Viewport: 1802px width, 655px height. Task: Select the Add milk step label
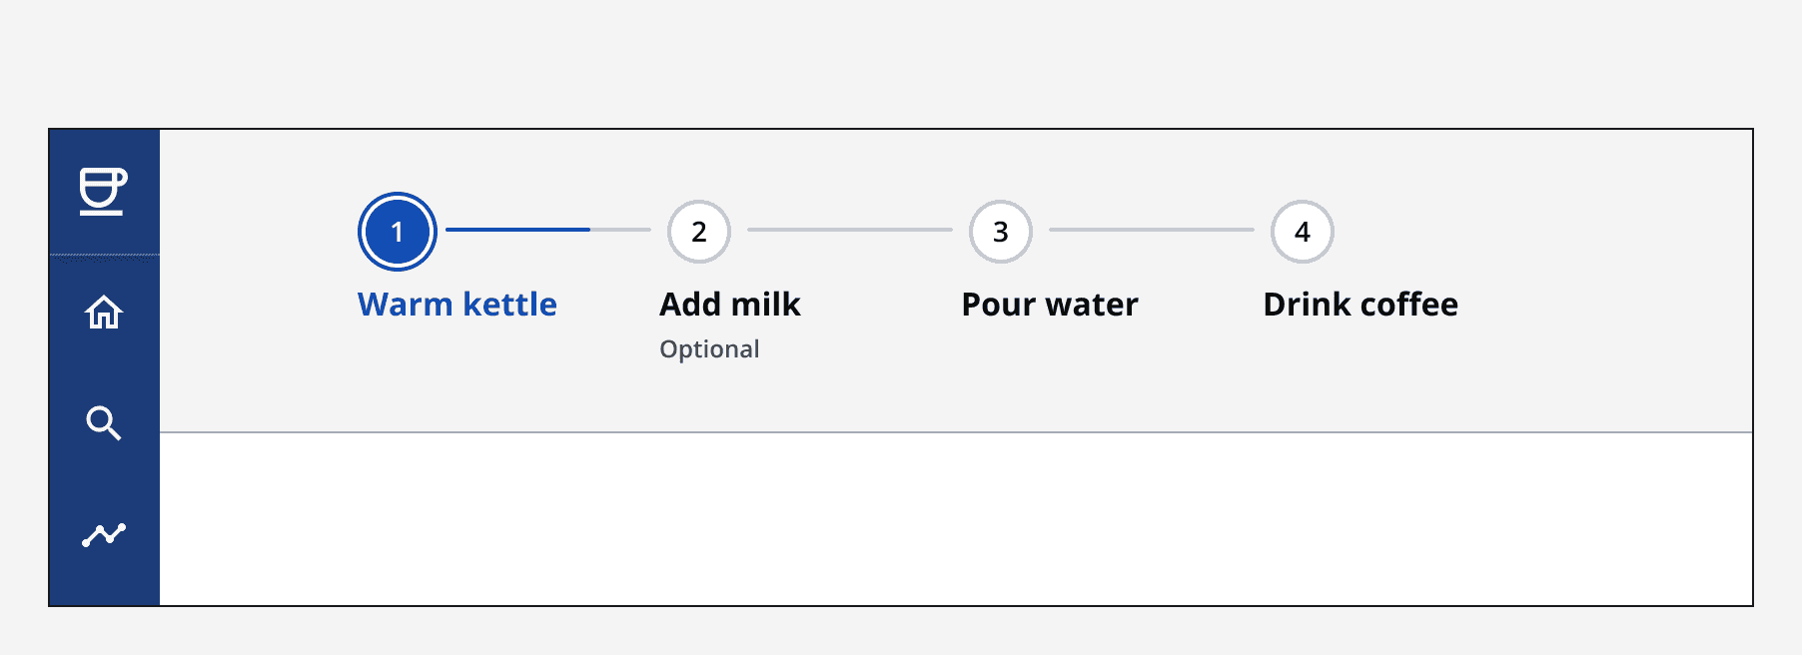pyautogui.click(x=730, y=304)
